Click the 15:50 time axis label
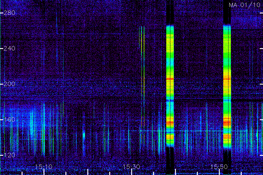The width and height of the screenshot is (263, 175). pos(219,167)
